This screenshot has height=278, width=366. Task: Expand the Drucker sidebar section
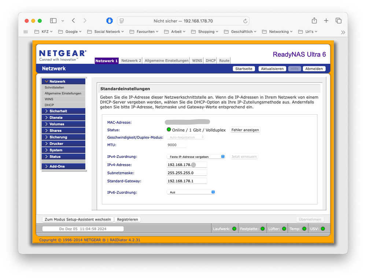(x=63, y=144)
